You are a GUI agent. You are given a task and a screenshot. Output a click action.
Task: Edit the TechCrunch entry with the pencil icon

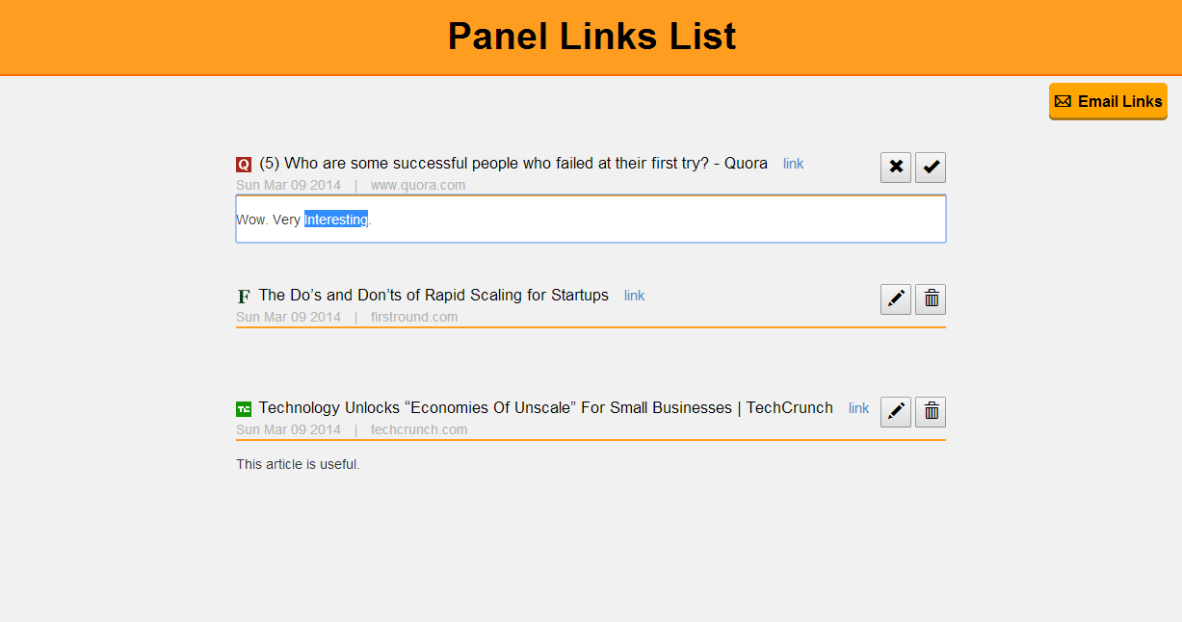(896, 412)
